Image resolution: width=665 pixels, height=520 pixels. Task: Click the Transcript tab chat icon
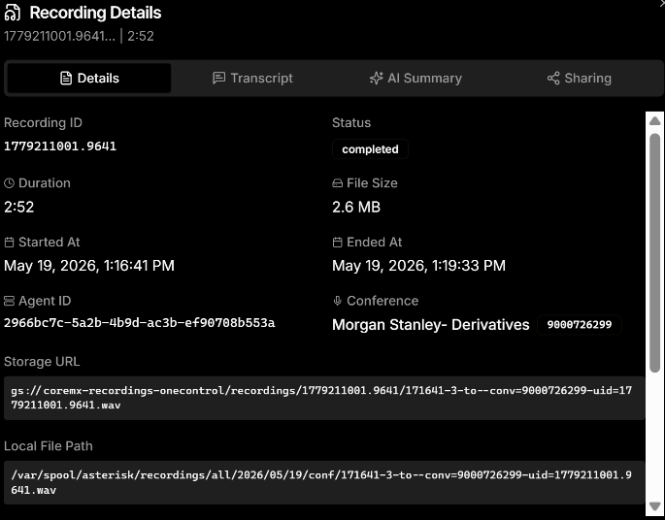pyautogui.click(x=218, y=78)
